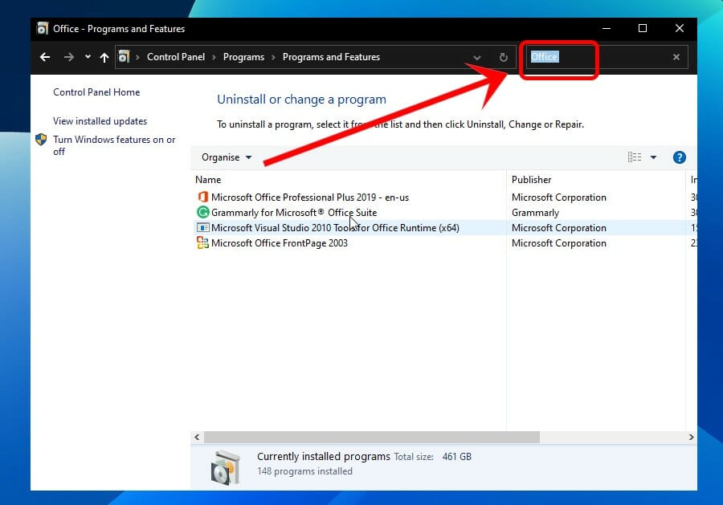Select Microsoft Office FrontPage 2003

[280, 242]
